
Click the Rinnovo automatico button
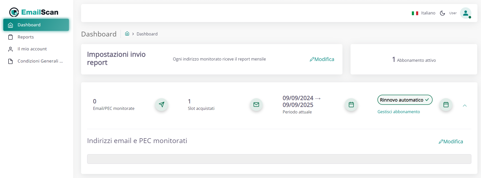(405, 100)
